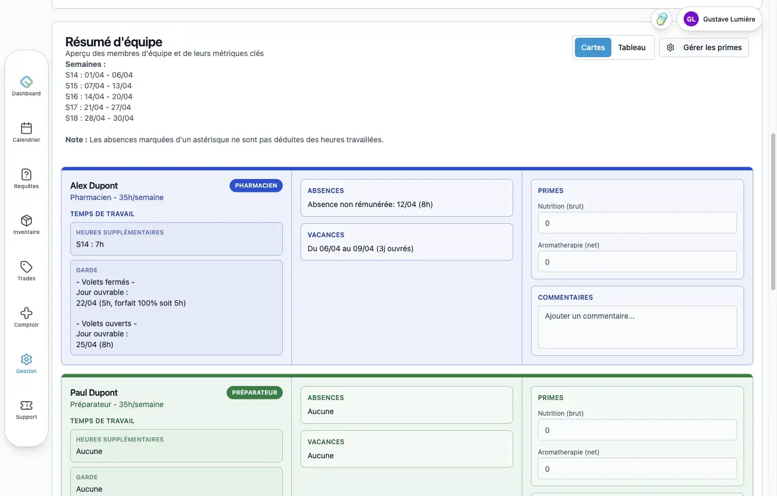Open the Inventaire box icon
Viewport: 777px width, 496px height.
point(26,221)
